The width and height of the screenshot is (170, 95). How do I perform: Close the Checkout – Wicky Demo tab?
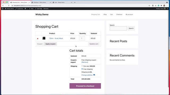pyautogui.click(x=50, y=2)
